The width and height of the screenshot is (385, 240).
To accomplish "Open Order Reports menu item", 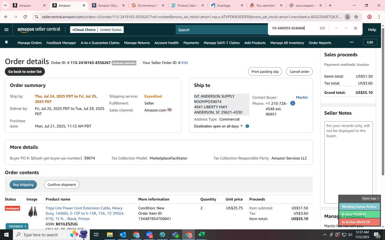I will (x=320, y=43).
